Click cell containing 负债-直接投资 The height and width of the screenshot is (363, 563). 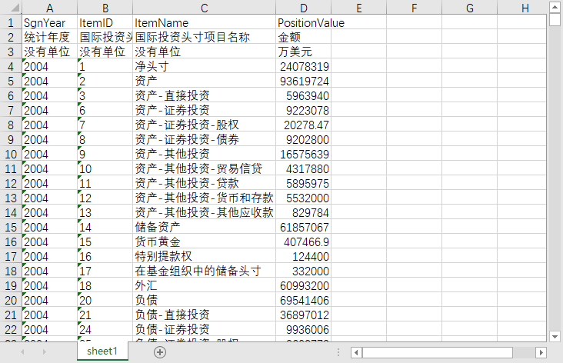pyautogui.click(x=205, y=315)
